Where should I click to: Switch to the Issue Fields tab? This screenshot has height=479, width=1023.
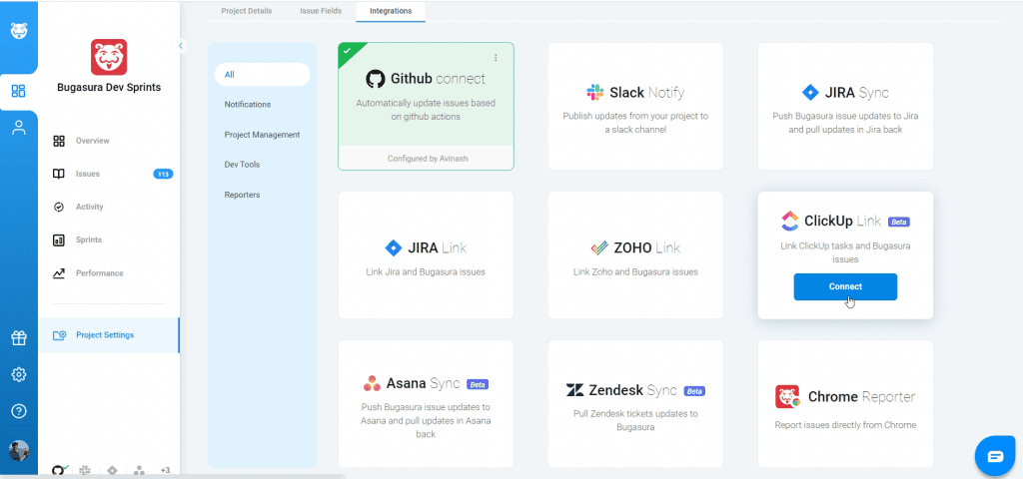321,11
